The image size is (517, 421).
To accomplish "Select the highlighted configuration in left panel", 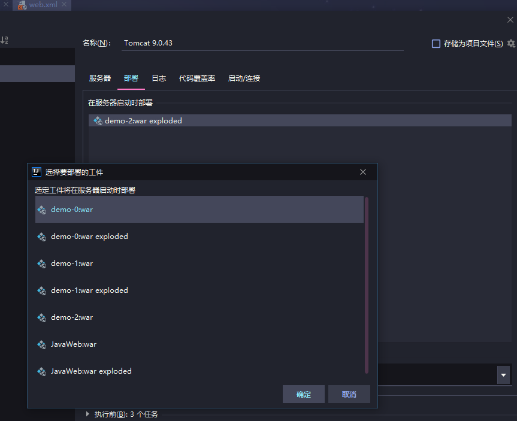I will click(37, 74).
